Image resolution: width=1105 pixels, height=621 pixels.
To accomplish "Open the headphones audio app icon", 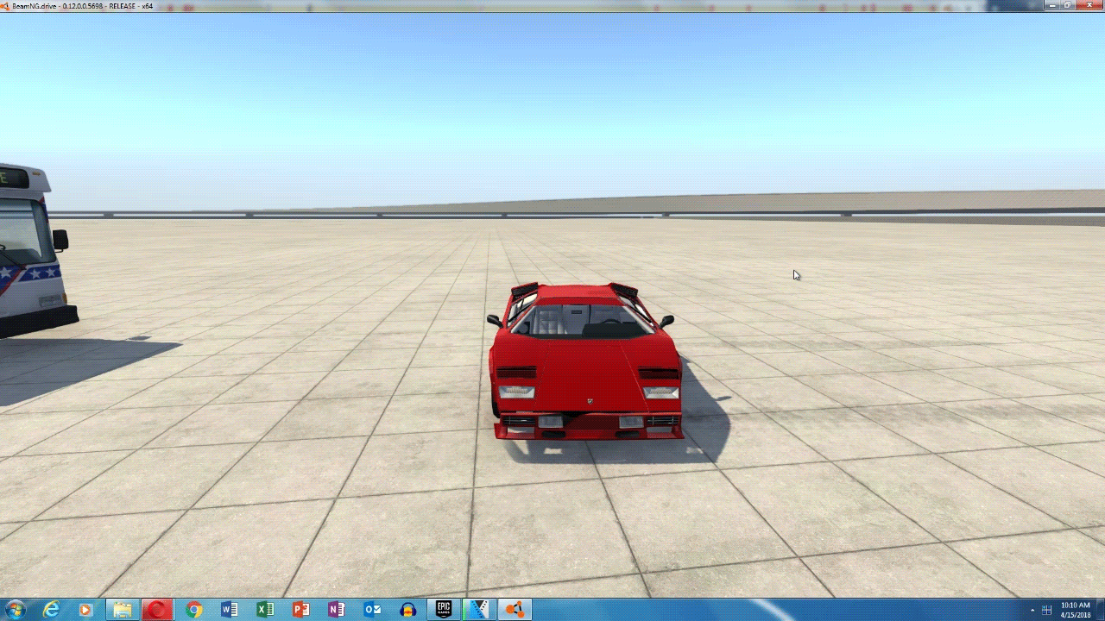I will 408,610.
